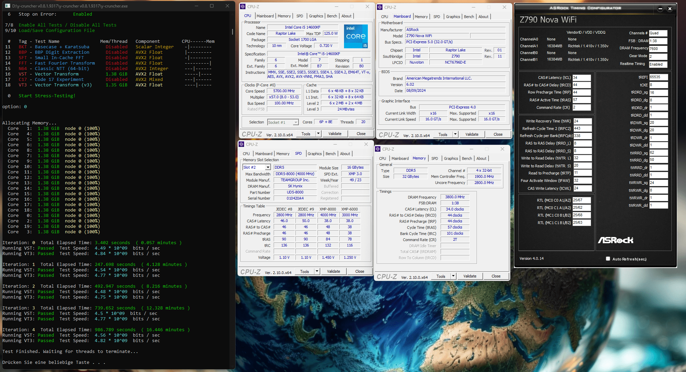Open About tab in SPD window

pyautogui.click(x=345, y=154)
